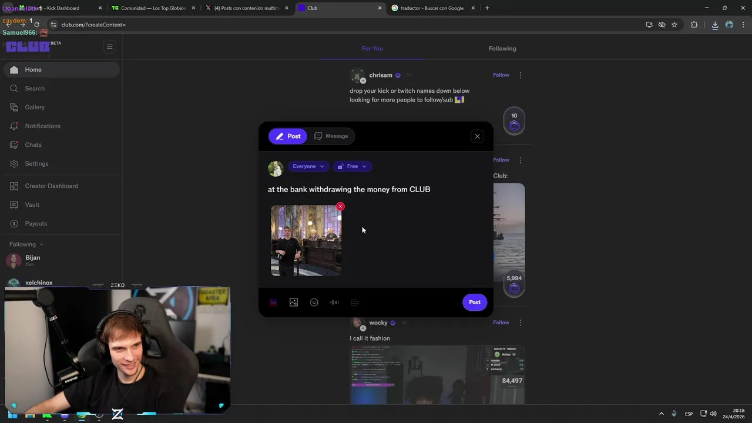Screen dimensions: 752x423
Task: Select the Post mode in composer
Action: [288, 136]
